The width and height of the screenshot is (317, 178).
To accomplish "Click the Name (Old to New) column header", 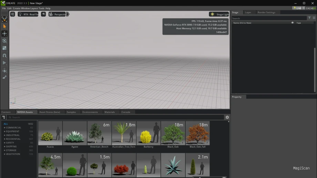I will coord(242,23).
